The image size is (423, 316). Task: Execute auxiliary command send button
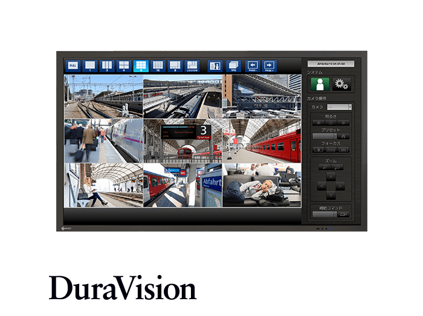click(x=343, y=214)
